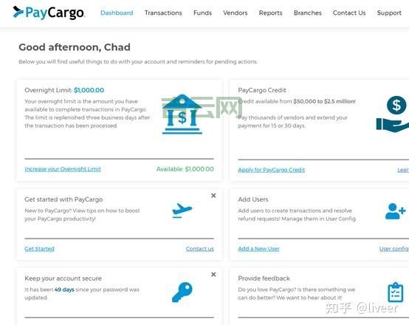Click the Contact us link in card
The image size is (409, 325).
[x=200, y=249]
